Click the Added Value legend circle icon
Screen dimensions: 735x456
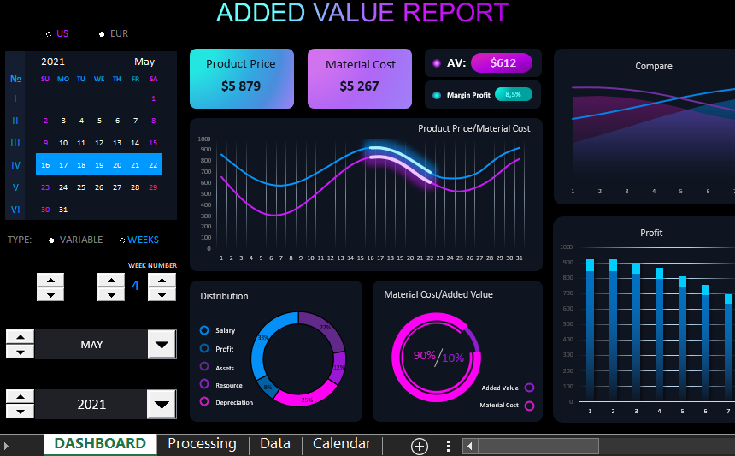530,388
